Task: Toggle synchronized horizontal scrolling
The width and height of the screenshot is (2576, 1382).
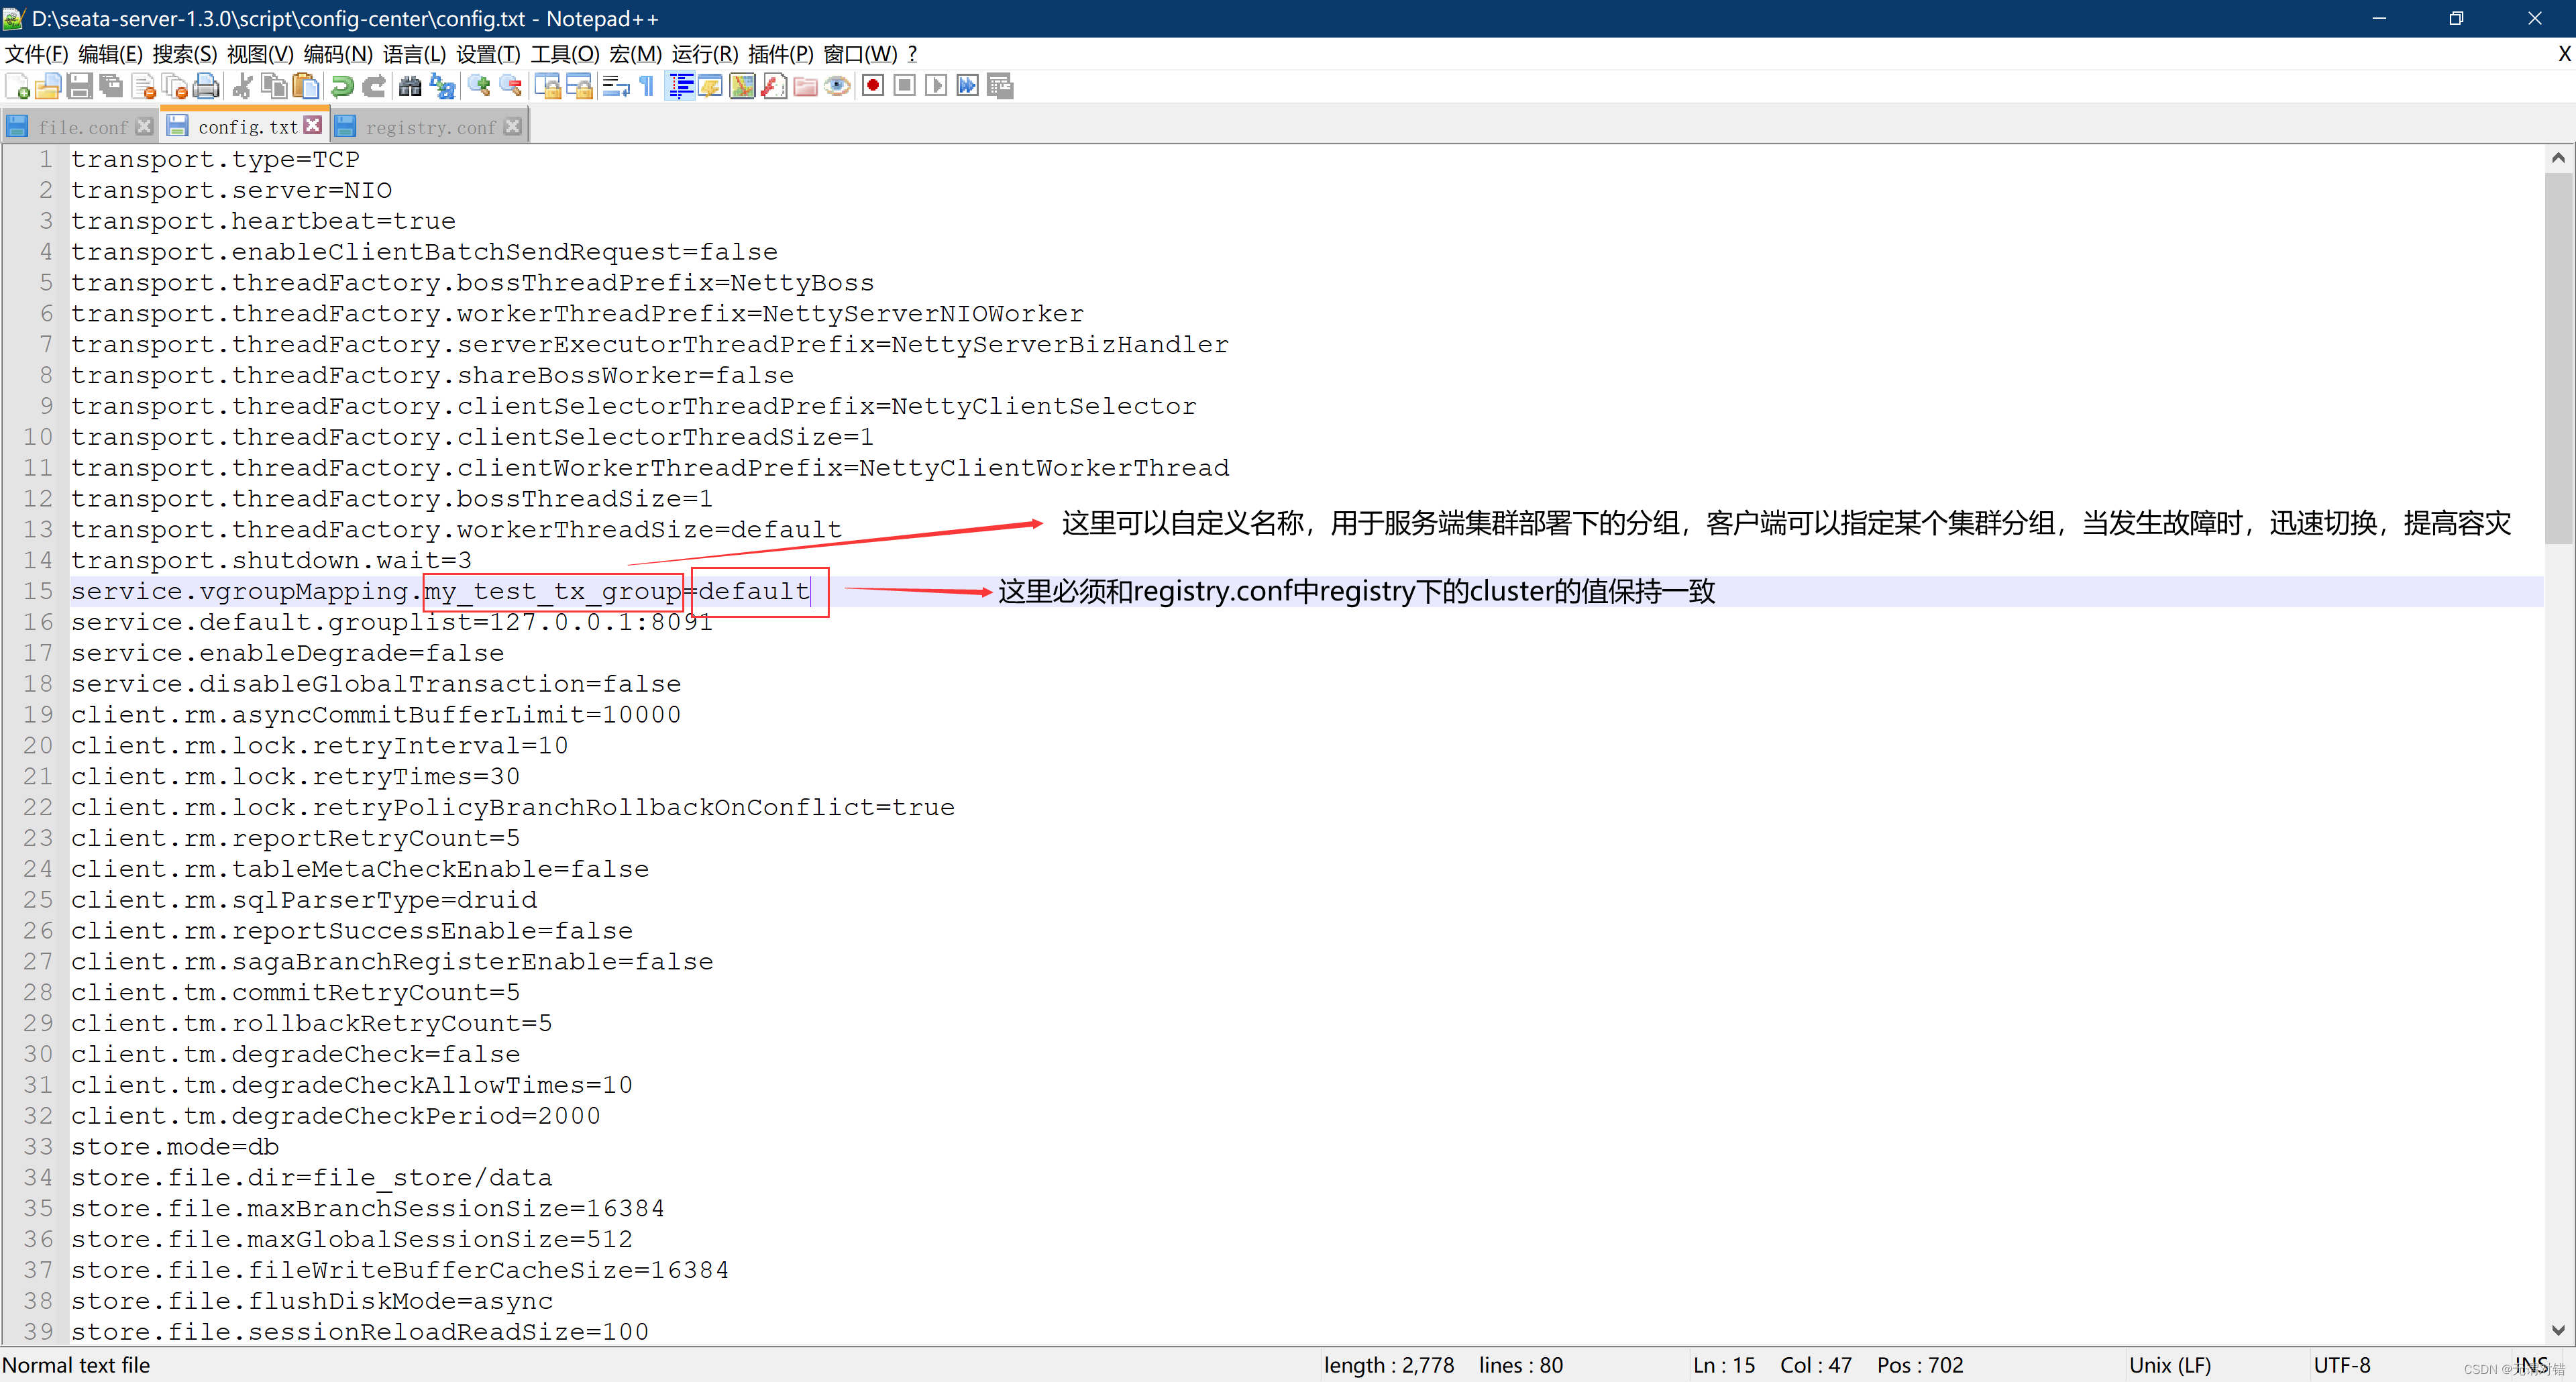Action: (580, 87)
